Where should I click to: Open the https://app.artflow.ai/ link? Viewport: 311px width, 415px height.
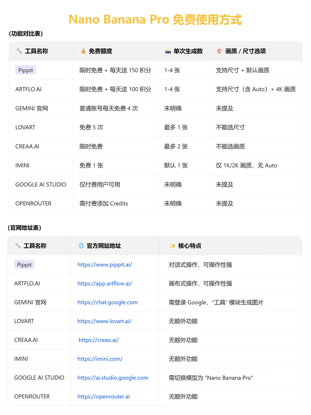point(104,283)
